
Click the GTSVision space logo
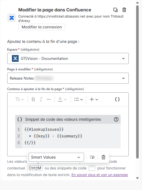pos(15,58)
